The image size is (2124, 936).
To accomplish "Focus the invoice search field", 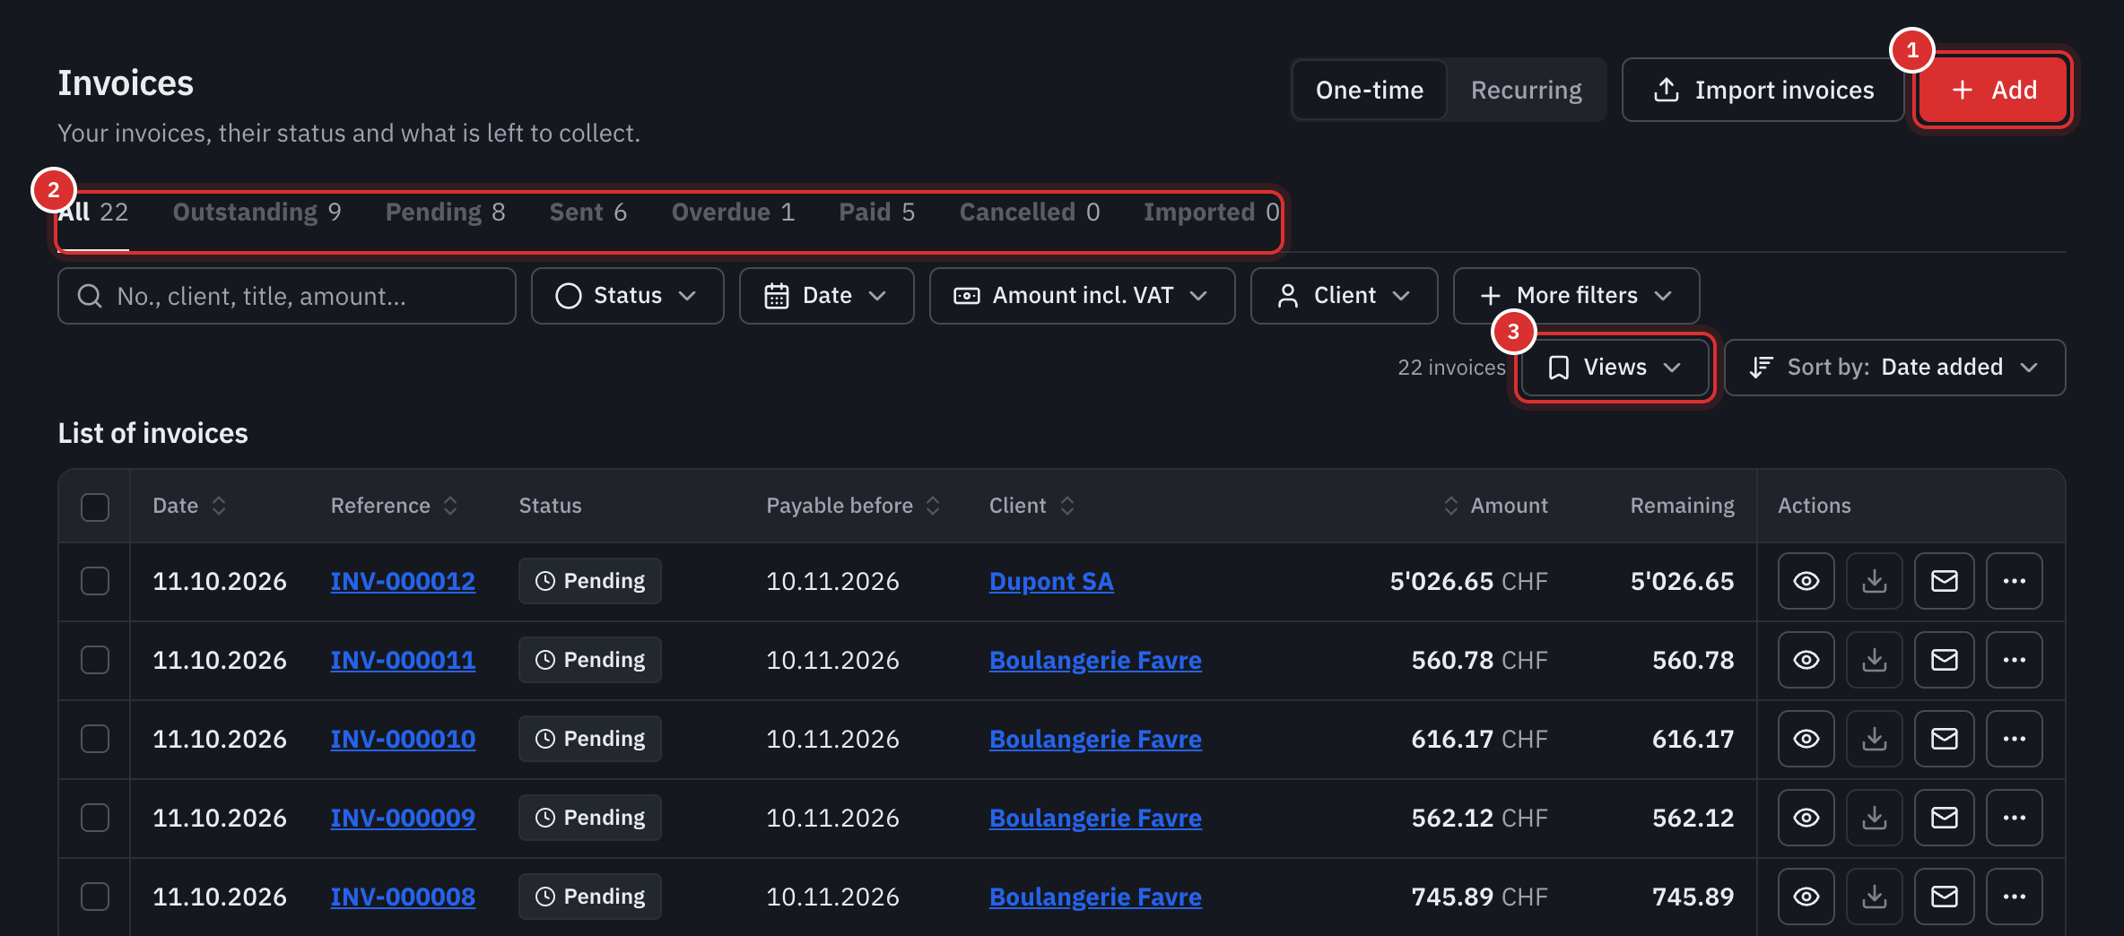I will coord(287,296).
